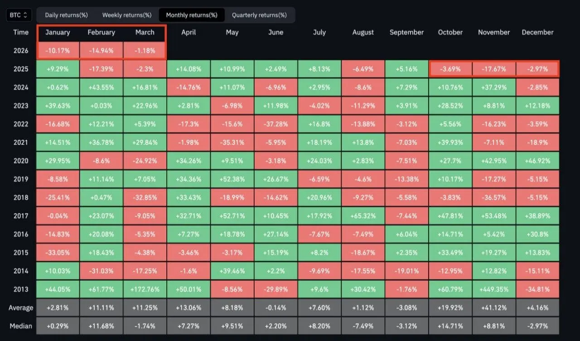Screen dimensions: 580x341
Task: Click the 2013 December cell -34.81%
Action: coord(537,289)
